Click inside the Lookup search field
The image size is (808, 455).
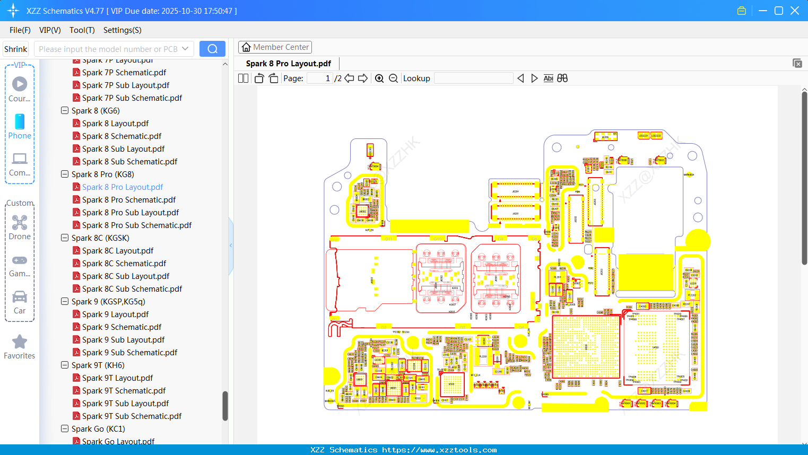click(x=473, y=78)
